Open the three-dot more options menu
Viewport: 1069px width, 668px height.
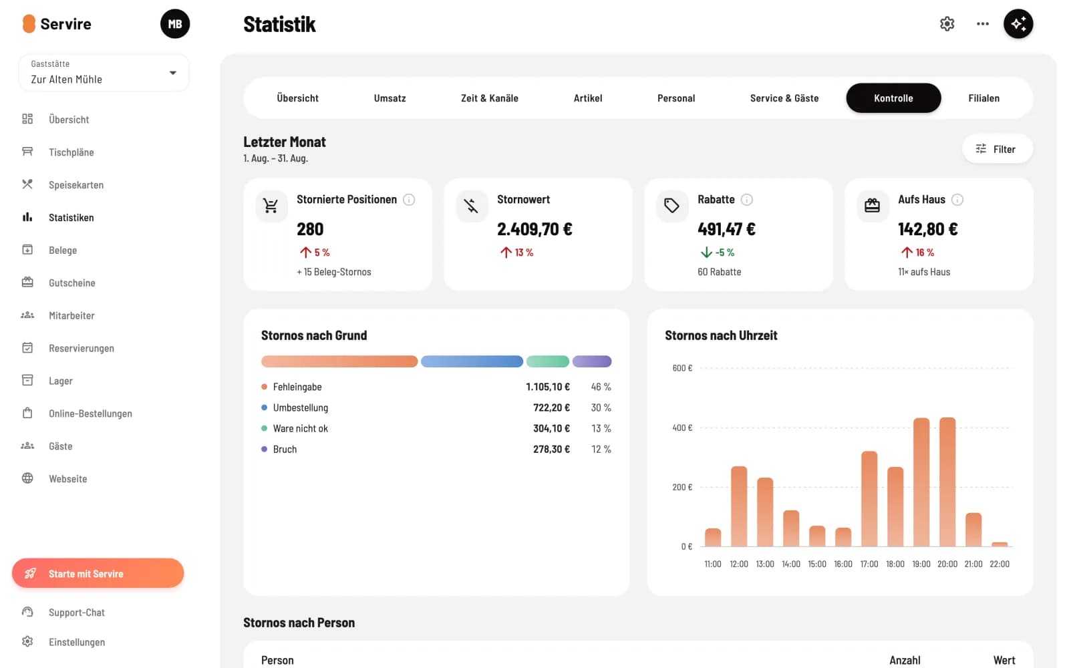click(982, 24)
